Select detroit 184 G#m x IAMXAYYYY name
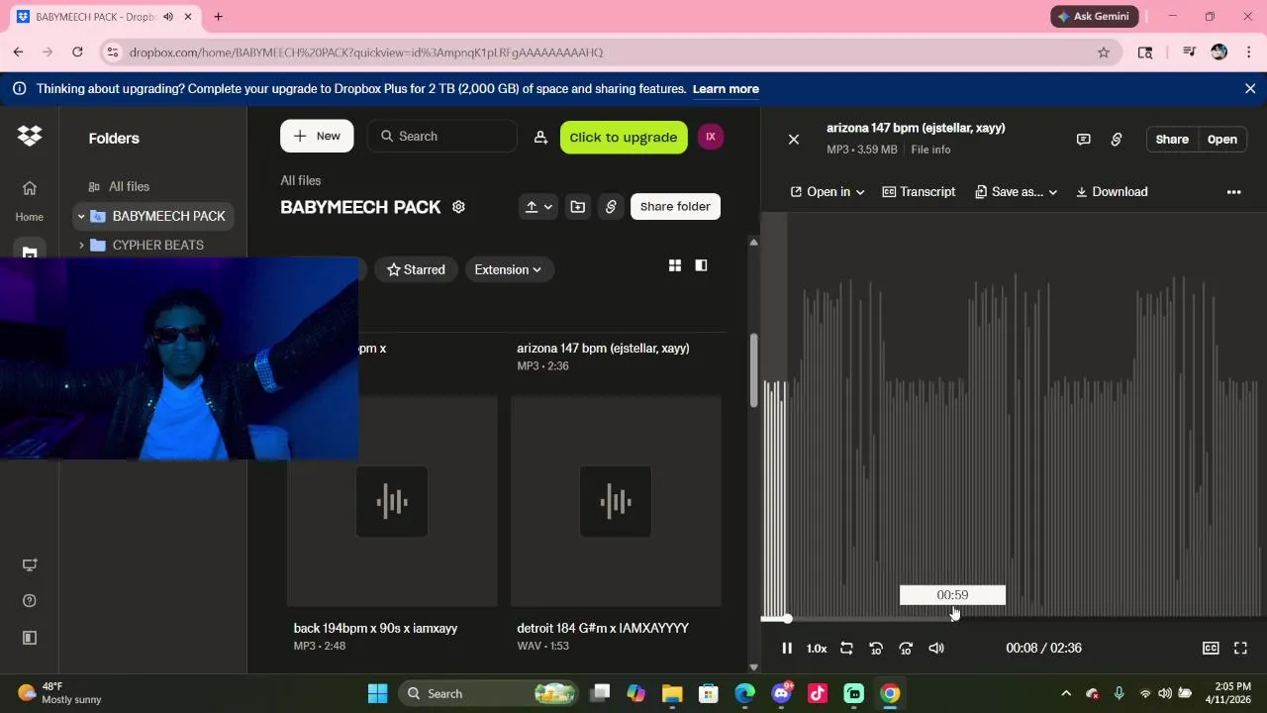 (603, 628)
